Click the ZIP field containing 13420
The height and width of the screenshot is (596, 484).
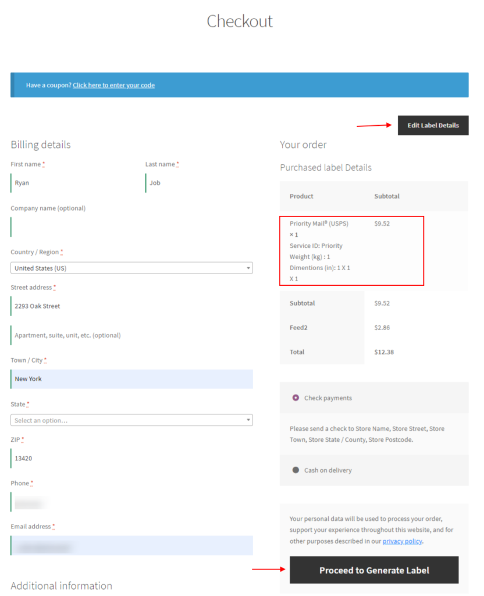[70, 458]
